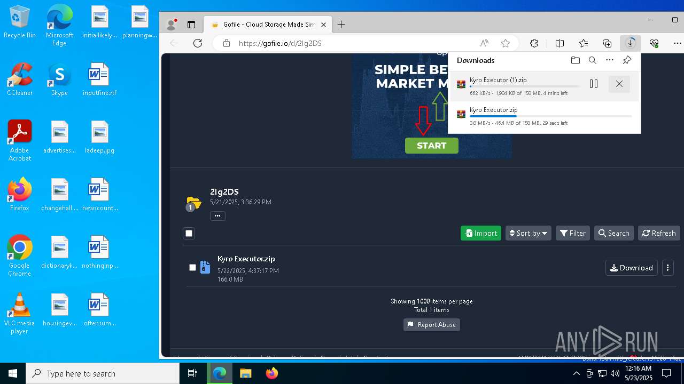Screen dimensions: 684x384
Task: Open Task View on taskbar
Action: pyautogui.click(x=192, y=373)
